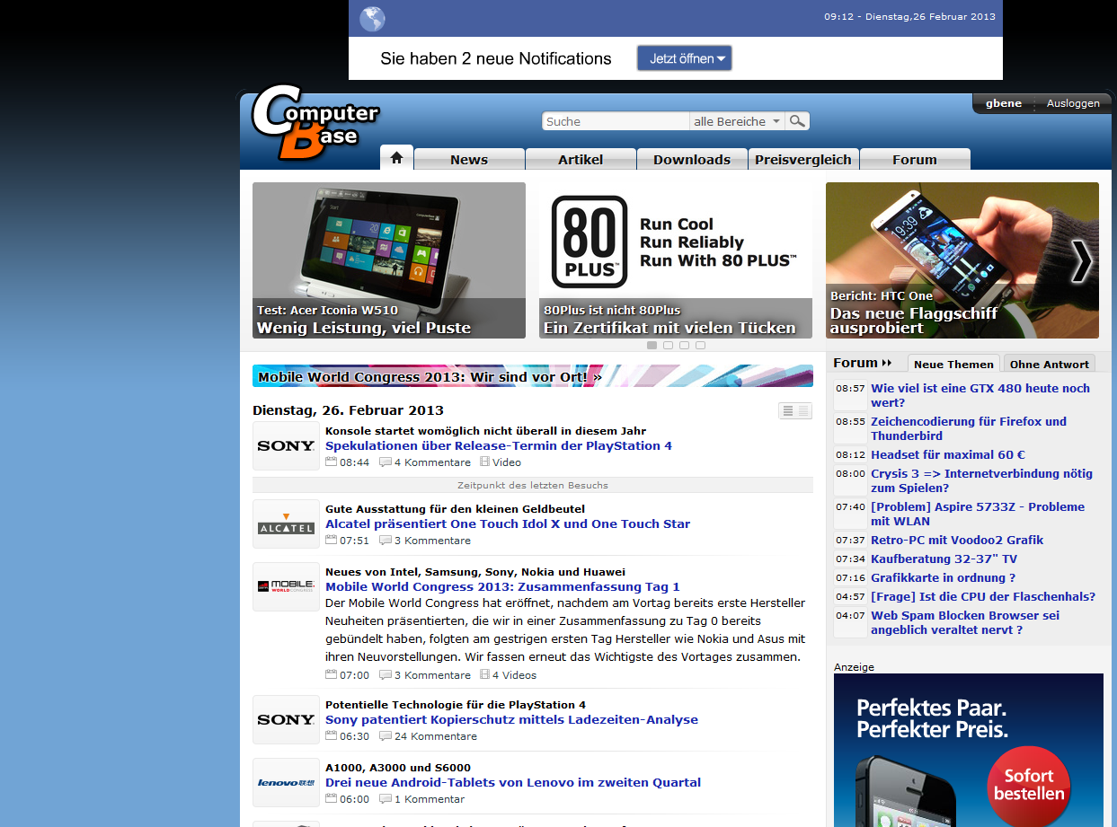
Task: Select the Ohne Antwort forum tab
Action: pos(1049,364)
